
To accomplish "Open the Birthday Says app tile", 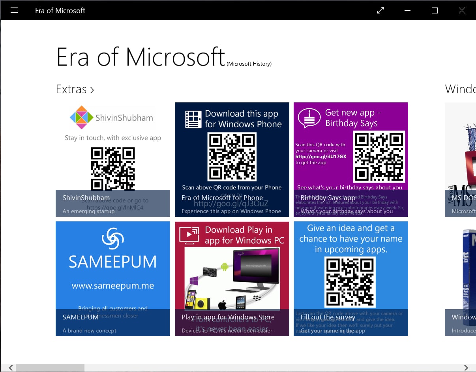I will (x=351, y=160).
